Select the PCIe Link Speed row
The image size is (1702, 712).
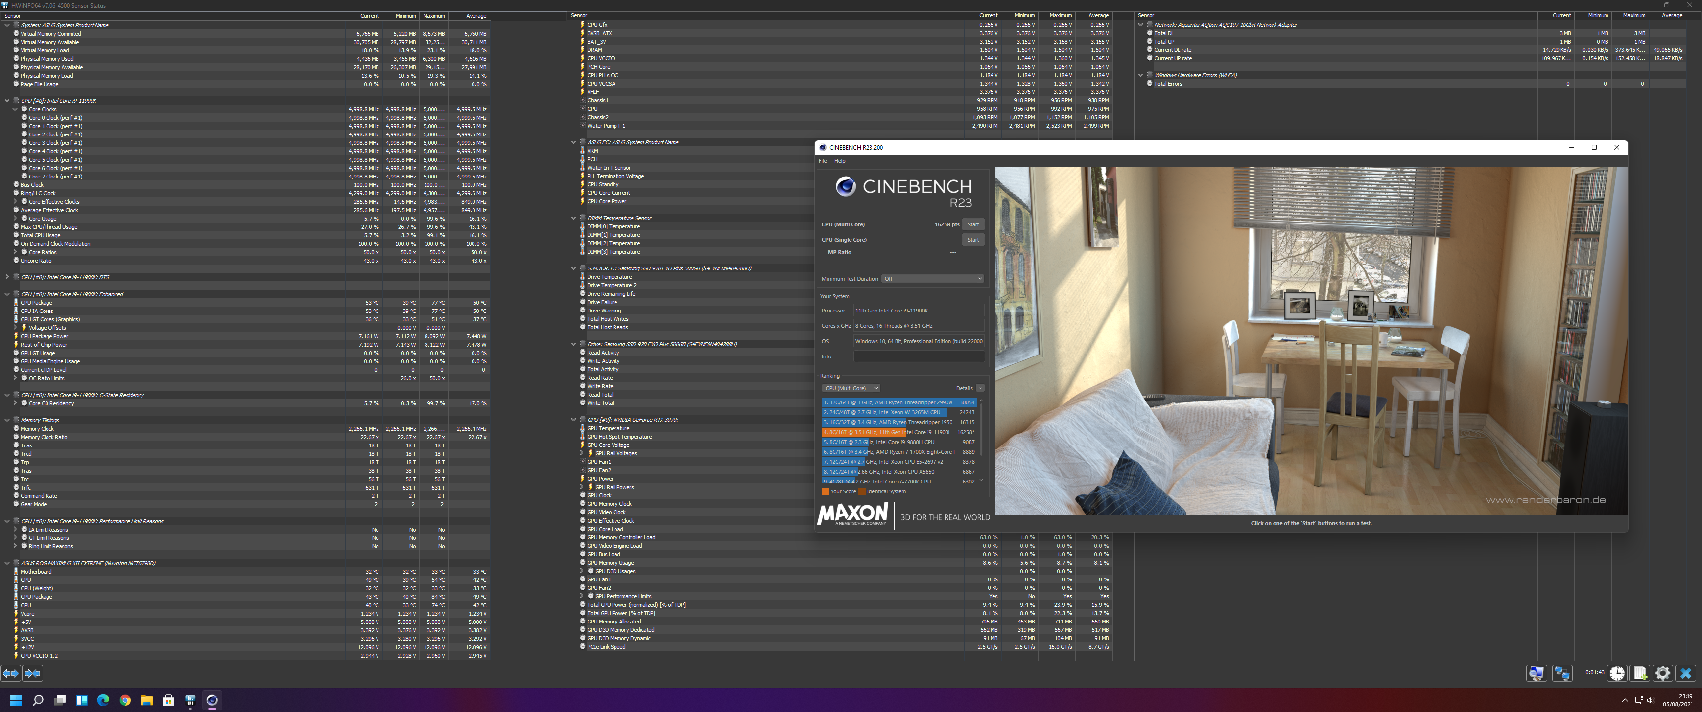(x=841, y=647)
